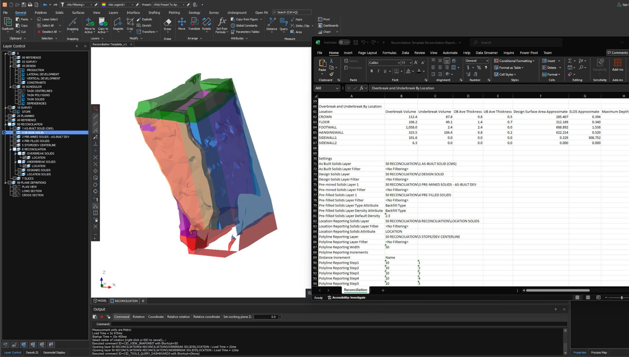Click the Relative rotation output button
Viewport: 629px width, 357px height.
[x=178, y=317]
